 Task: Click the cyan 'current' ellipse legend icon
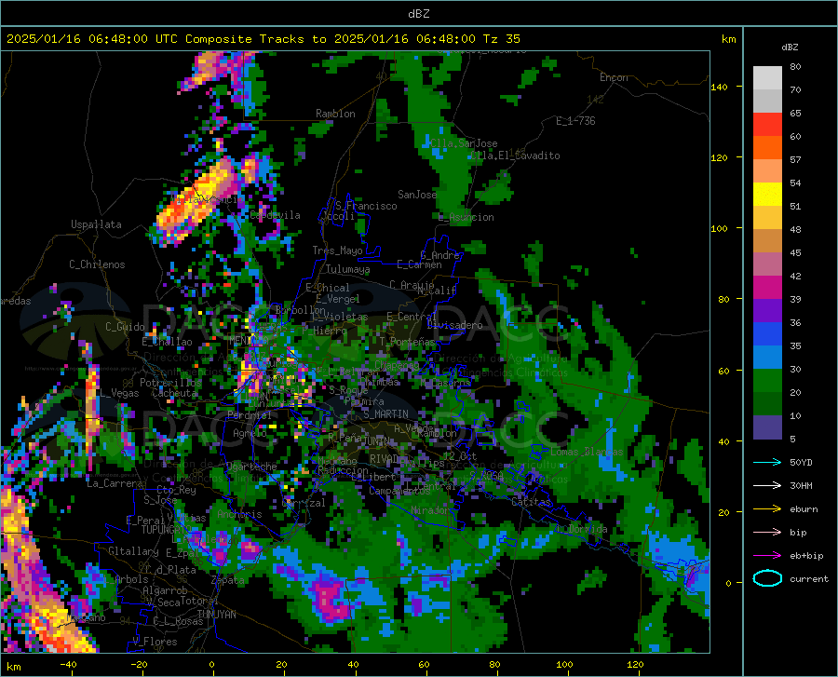click(x=767, y=578)
